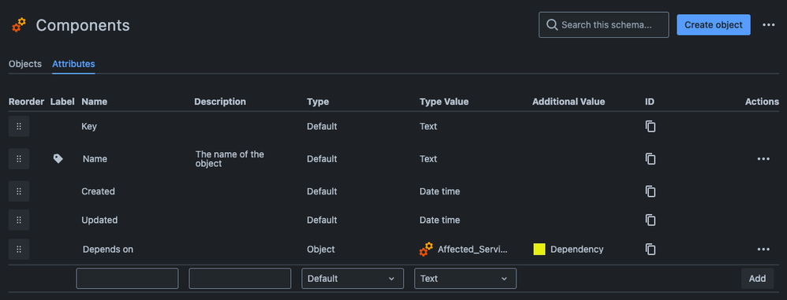Click the Add button for the new attribute

tap(757, 279)
